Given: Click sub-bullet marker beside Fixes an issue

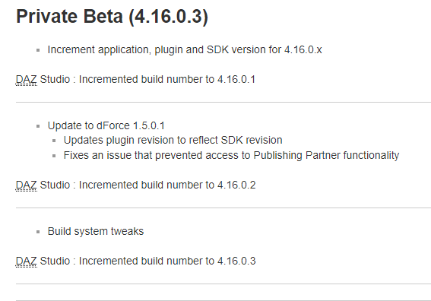Looking at the screenshot, I should 54,156.
